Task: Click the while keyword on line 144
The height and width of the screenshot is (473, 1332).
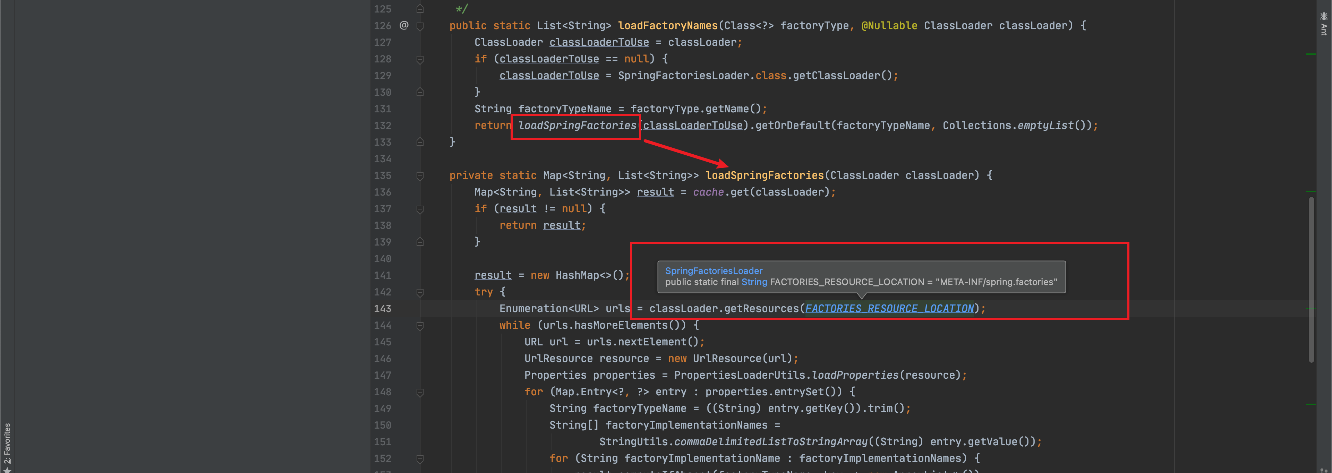Action: [514, 325]
